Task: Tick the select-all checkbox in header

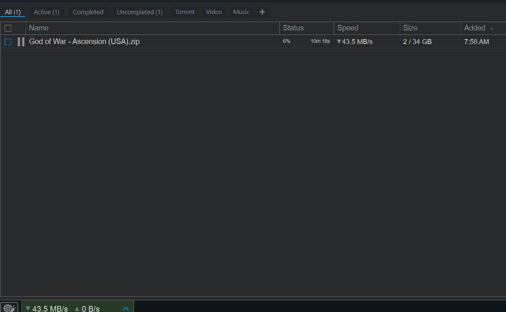Action: click(x=8, y=28)
